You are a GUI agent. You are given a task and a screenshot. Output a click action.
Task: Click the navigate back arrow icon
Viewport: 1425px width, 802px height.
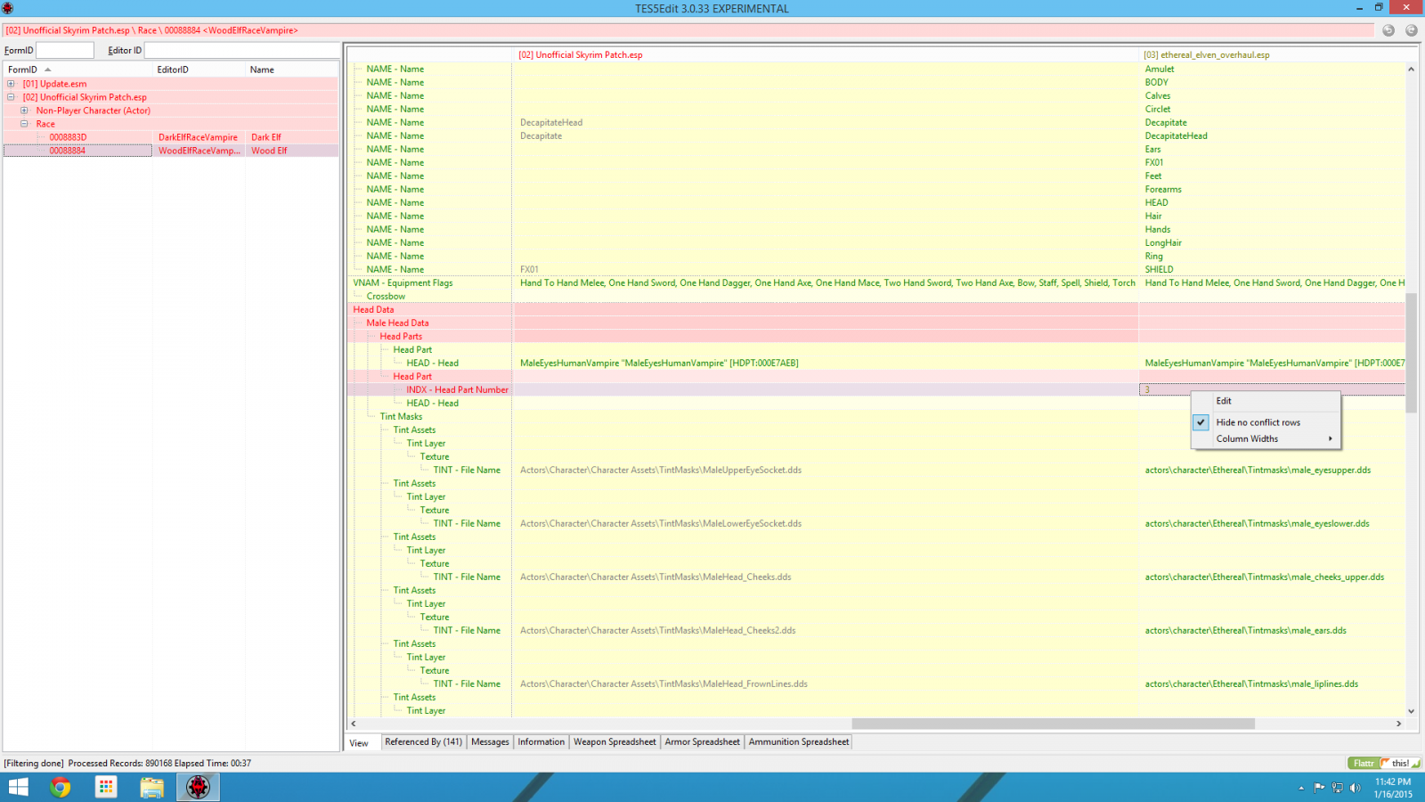1388,30
